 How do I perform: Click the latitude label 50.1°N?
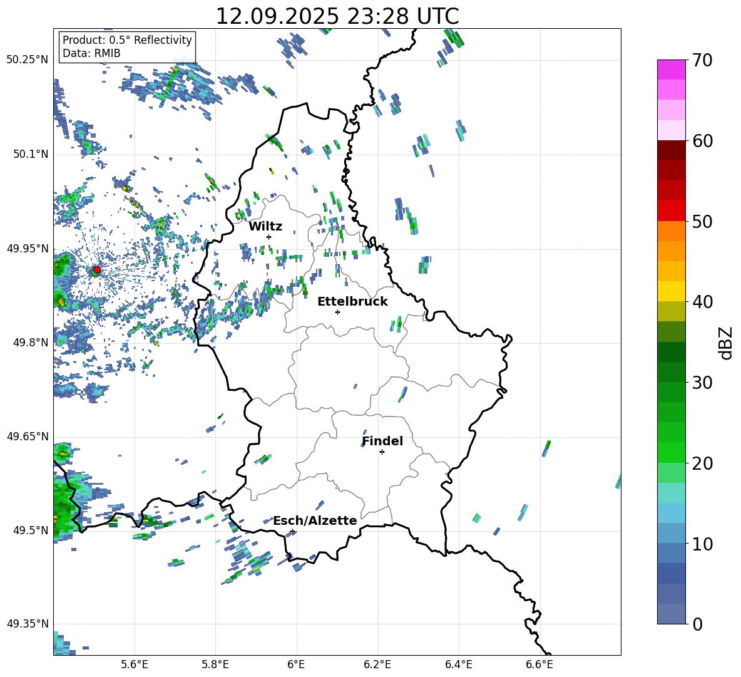31,154
